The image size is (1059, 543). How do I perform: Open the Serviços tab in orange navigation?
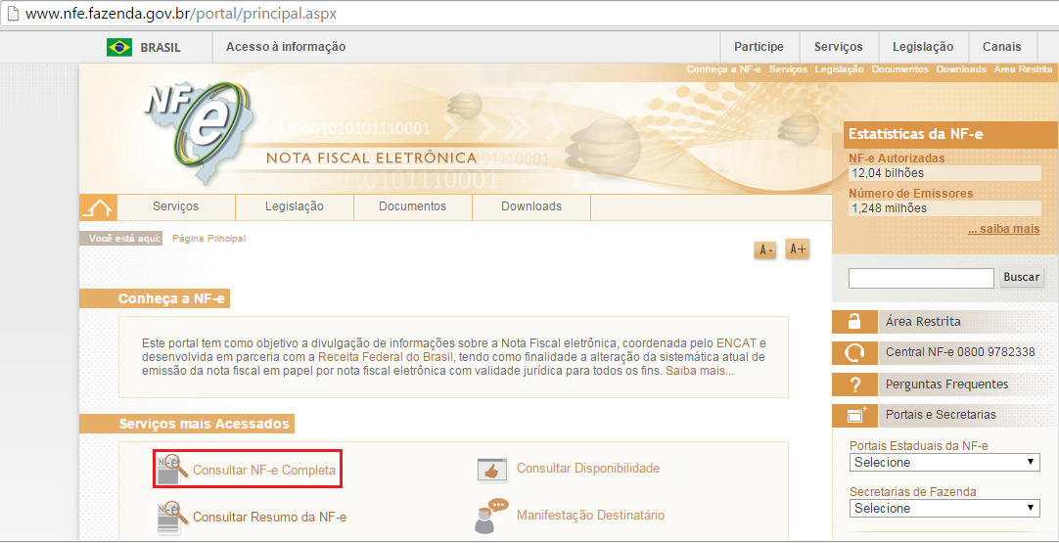175,206
